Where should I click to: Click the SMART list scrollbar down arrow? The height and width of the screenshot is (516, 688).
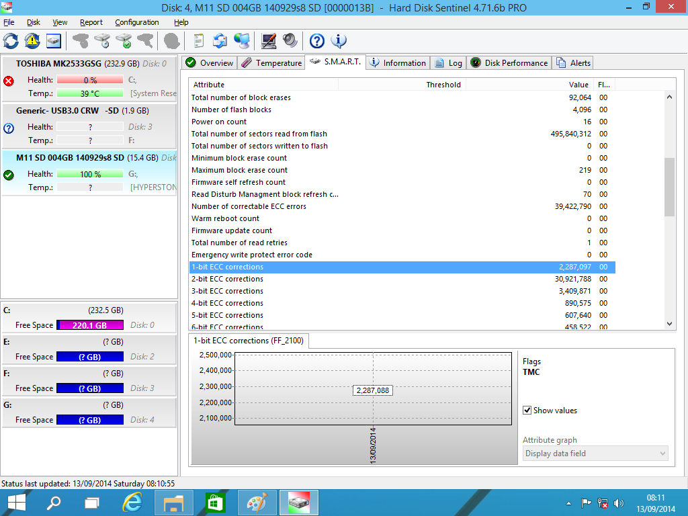click(669, 324)
